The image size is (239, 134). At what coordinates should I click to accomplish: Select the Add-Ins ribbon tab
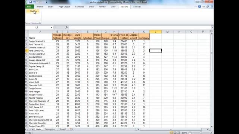(124, 7)
